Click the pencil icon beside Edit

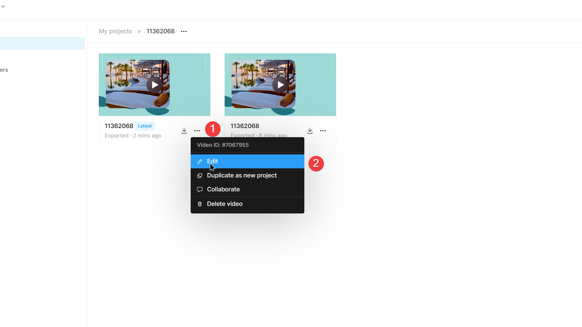(x=200, y=161)
